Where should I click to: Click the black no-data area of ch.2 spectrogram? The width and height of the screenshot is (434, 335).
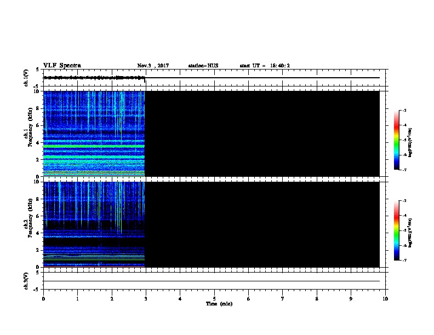click(262, 224)
